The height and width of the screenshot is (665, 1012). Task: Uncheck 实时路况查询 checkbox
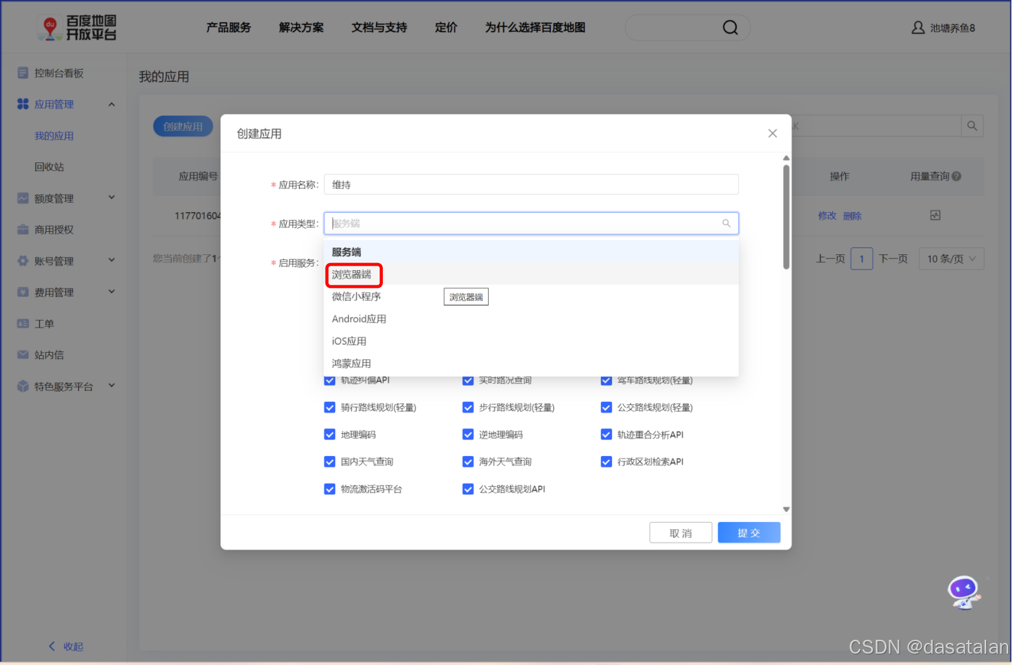[468, 380]
